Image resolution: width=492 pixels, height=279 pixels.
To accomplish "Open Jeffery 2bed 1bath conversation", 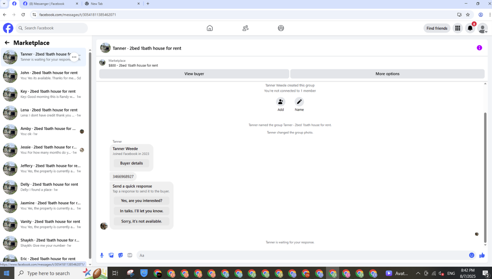I will point(44,168).
